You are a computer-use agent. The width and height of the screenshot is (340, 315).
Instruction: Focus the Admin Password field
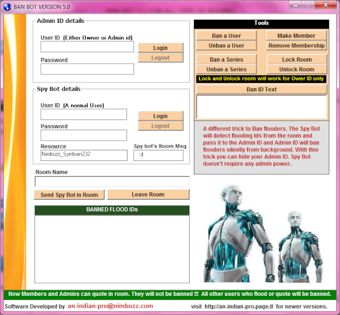87,69
